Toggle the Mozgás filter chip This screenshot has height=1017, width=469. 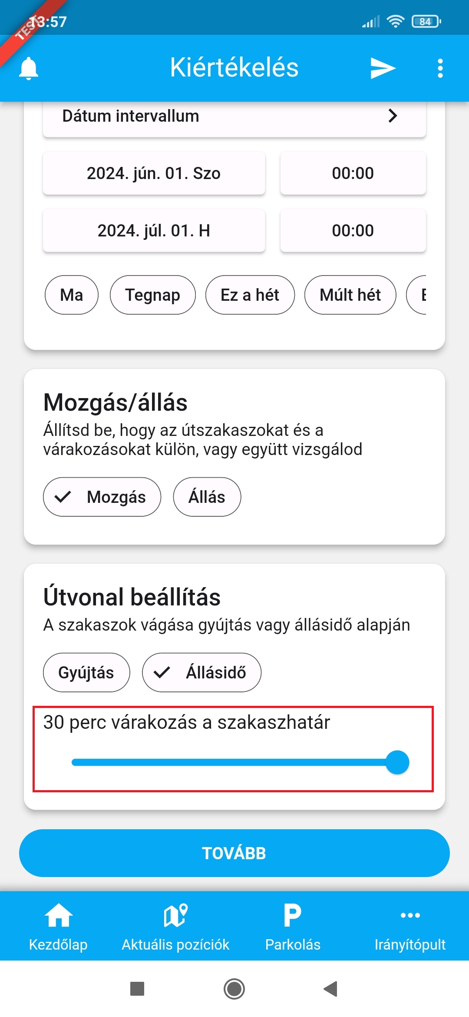pos(102,497)
